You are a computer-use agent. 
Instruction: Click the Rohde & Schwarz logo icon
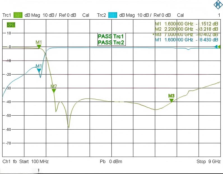(x=217, y=4)
